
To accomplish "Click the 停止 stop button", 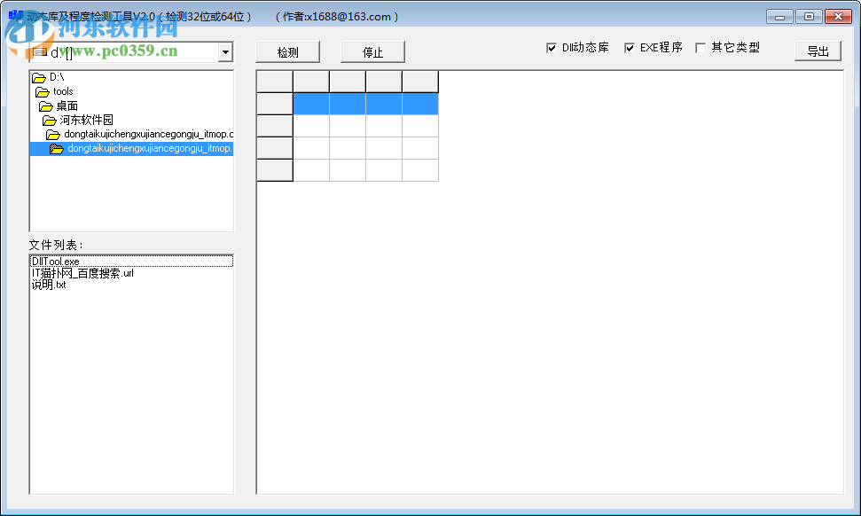I will tap(372, 52).
